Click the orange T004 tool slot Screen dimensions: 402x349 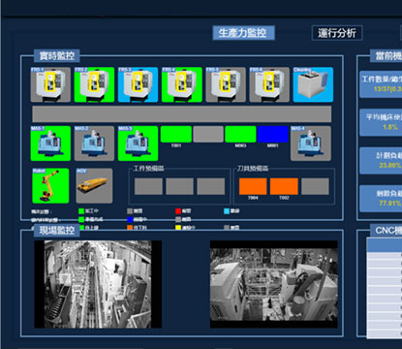pos(253,186)
